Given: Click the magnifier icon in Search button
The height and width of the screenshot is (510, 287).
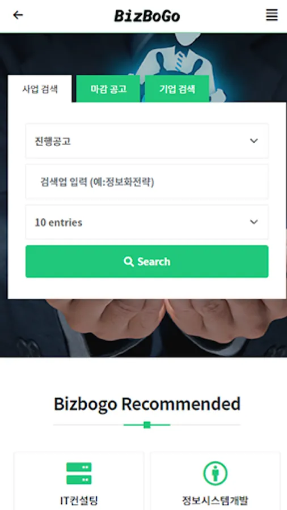Looking at the screenshot, I should coord(129,261).
